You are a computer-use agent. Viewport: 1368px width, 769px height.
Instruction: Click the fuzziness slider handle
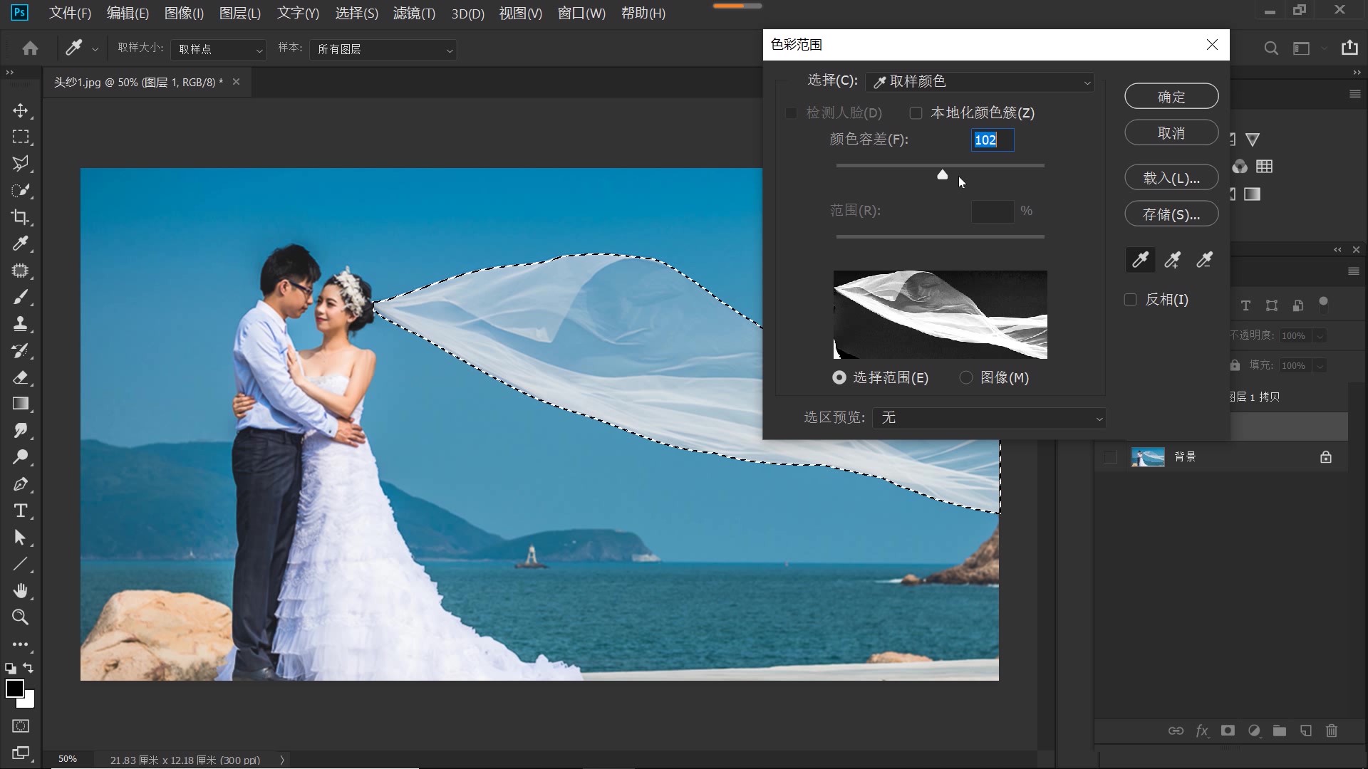pos(943,174)
